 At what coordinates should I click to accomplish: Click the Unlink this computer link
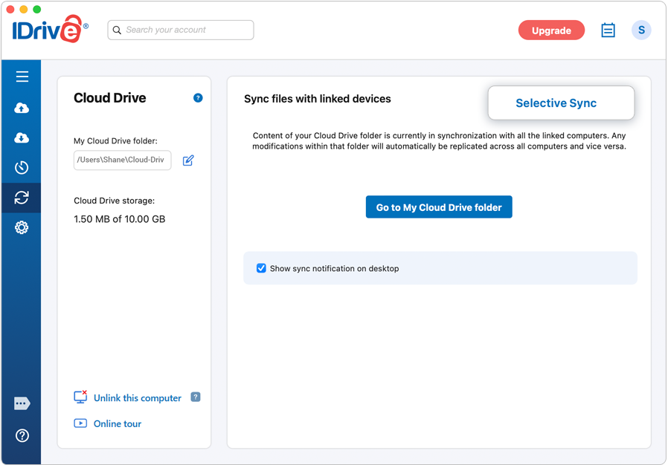[138, 398]
